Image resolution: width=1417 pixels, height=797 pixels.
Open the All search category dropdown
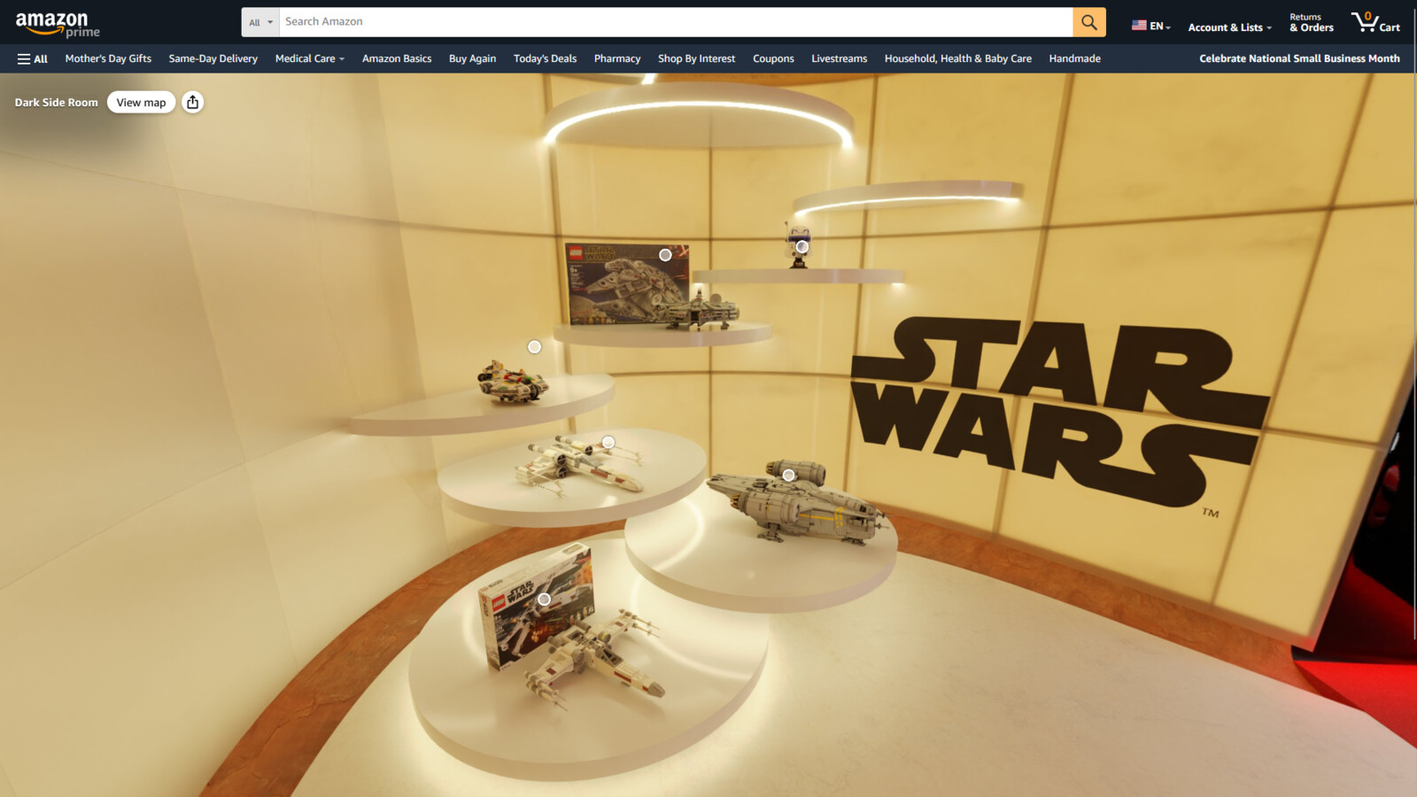click(260, 22)
